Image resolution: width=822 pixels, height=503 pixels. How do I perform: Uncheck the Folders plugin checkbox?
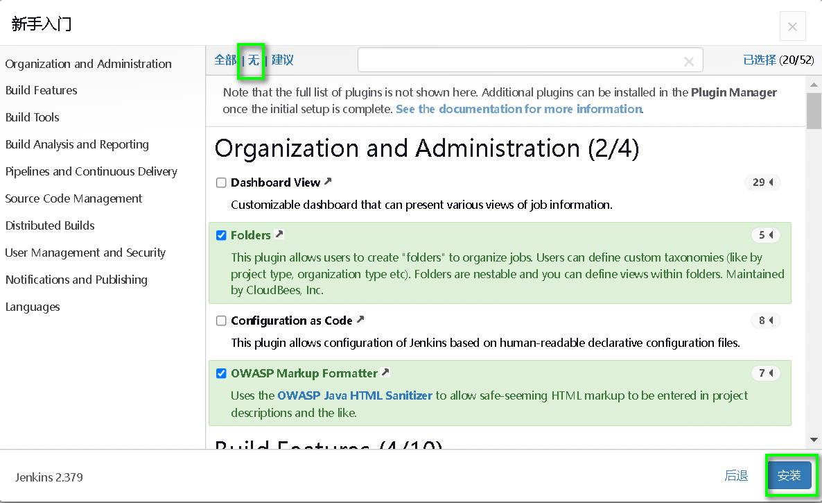click(221, 235)
